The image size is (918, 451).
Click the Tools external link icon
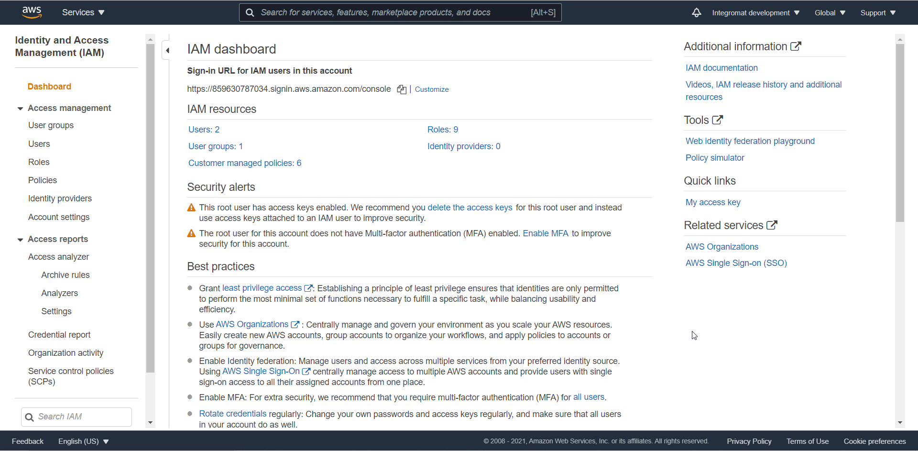pos(718,120)
